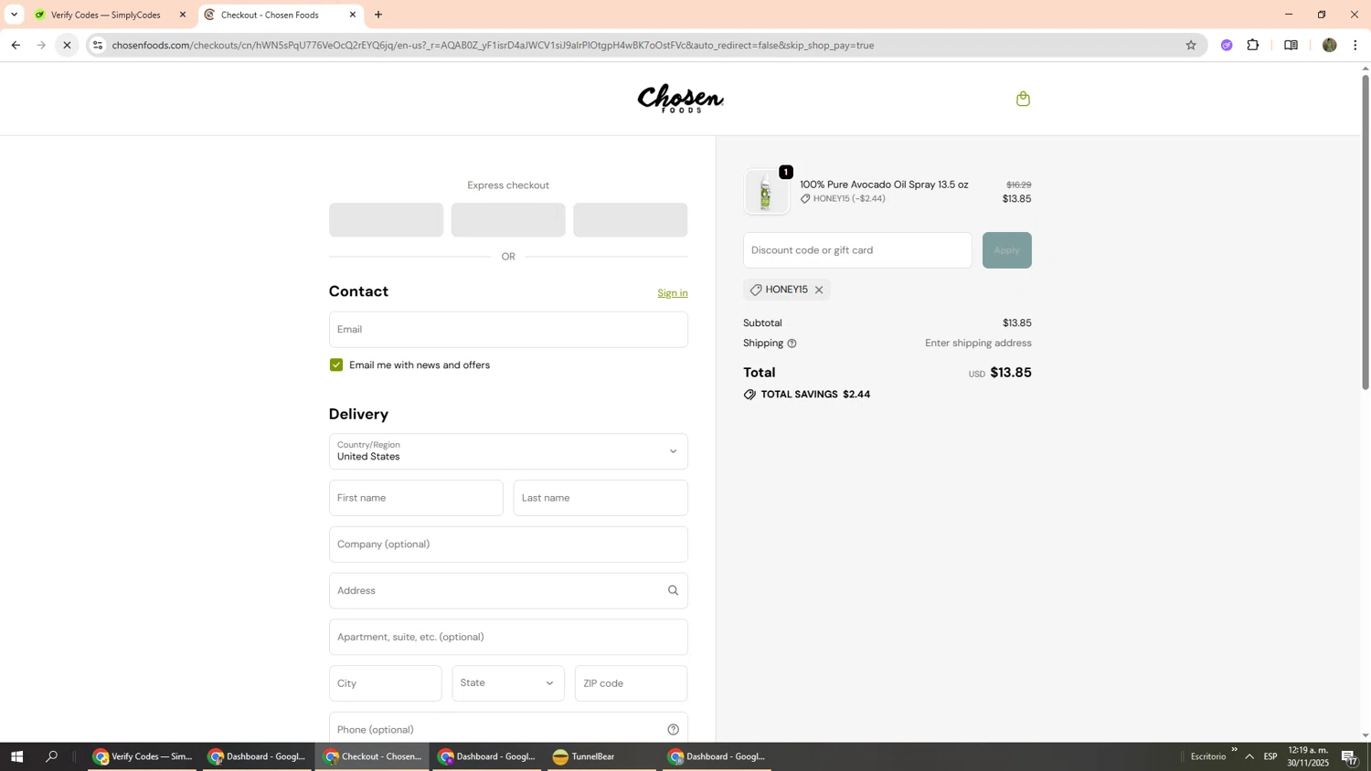Click the Sign in link

[673, 293]
